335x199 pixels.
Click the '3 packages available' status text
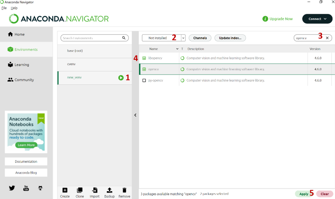point(168,194)
